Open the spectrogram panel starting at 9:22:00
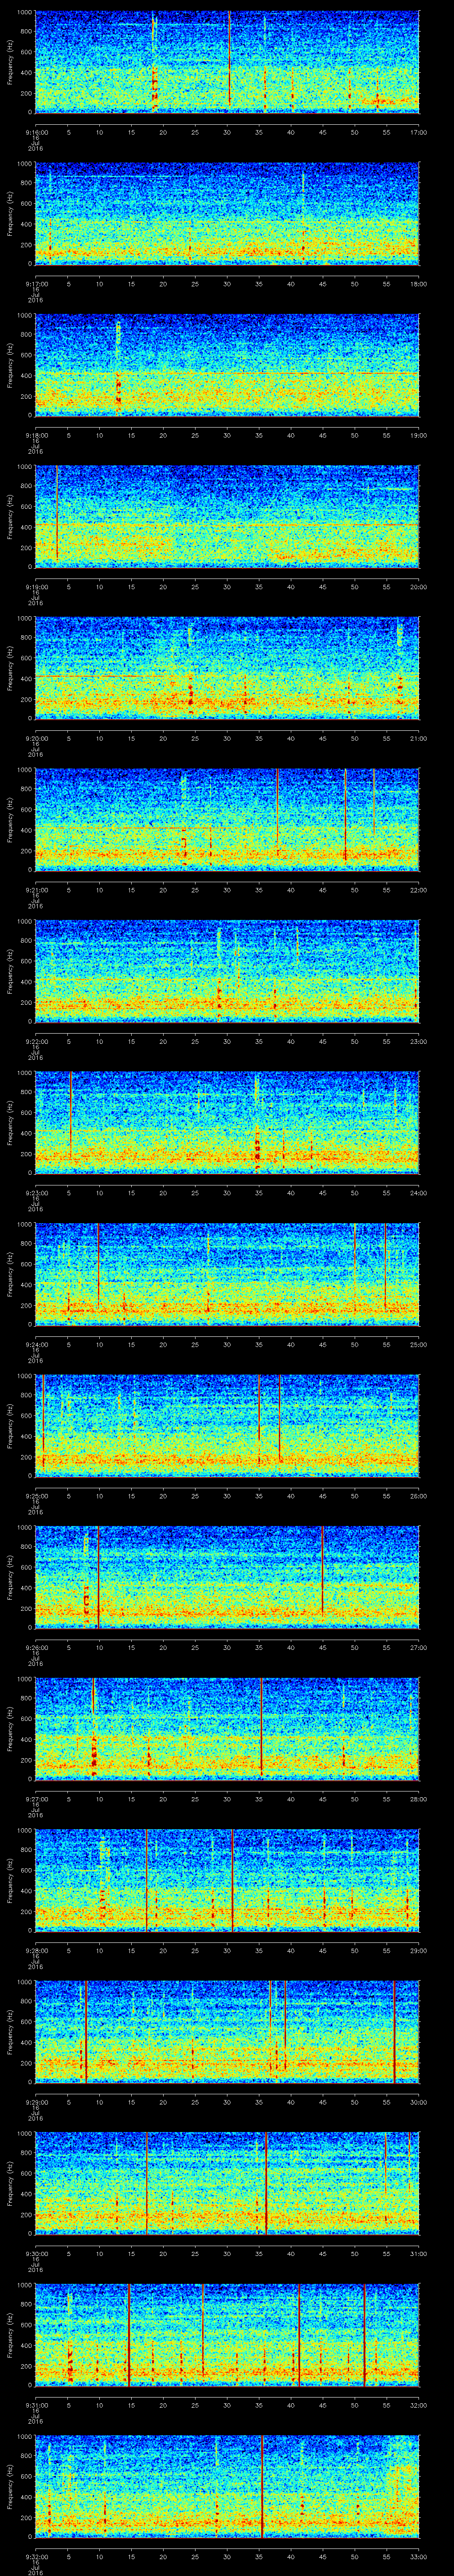 click(227, 970)
